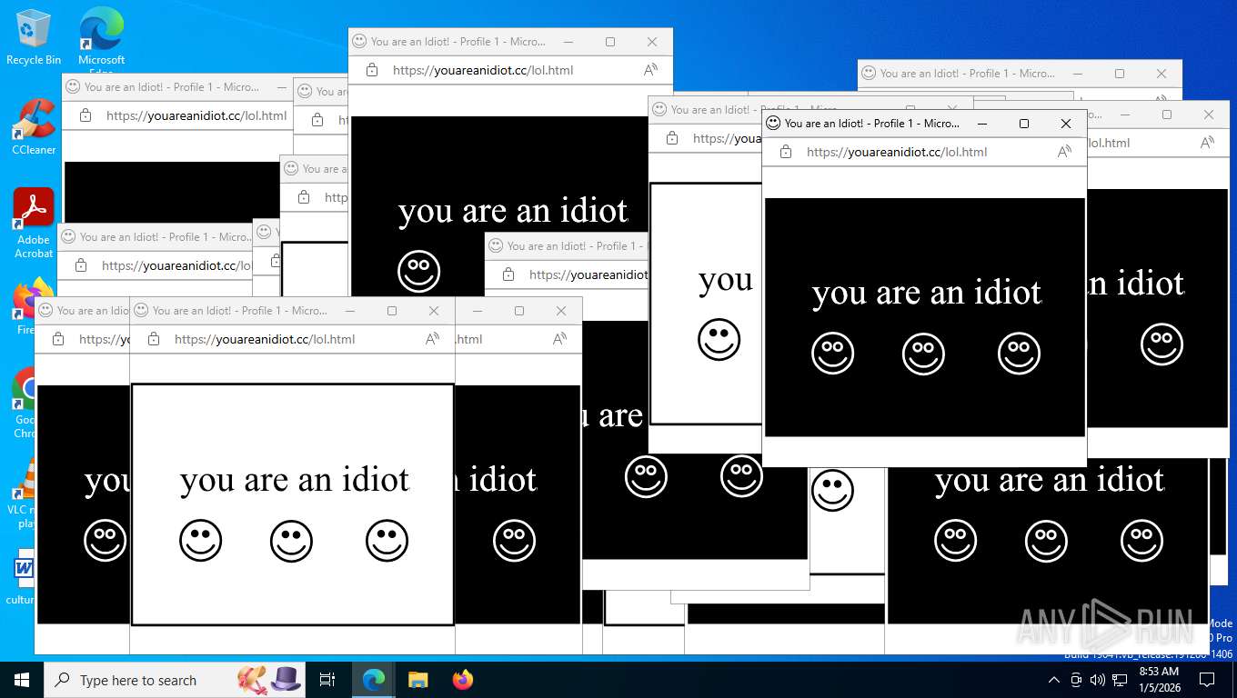Click smiley favicon in active window title bar
The height and width of the screenshot is (698, 1237).
(x=773, y=123)
